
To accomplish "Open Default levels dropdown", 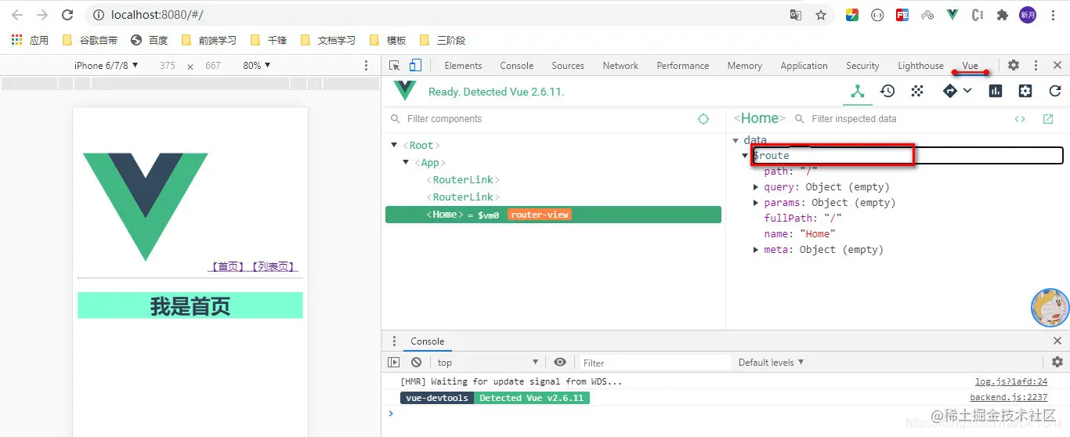I will tap(772, 363).
